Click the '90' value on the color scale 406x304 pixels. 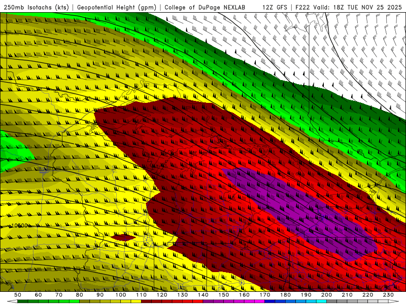tap(100, 295)
